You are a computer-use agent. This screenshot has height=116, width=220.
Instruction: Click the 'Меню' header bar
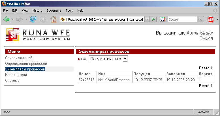click(39, 51)
